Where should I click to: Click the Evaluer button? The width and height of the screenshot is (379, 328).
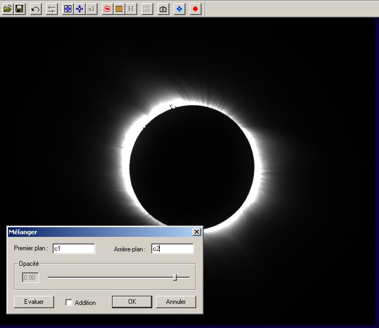pos(34,302)
